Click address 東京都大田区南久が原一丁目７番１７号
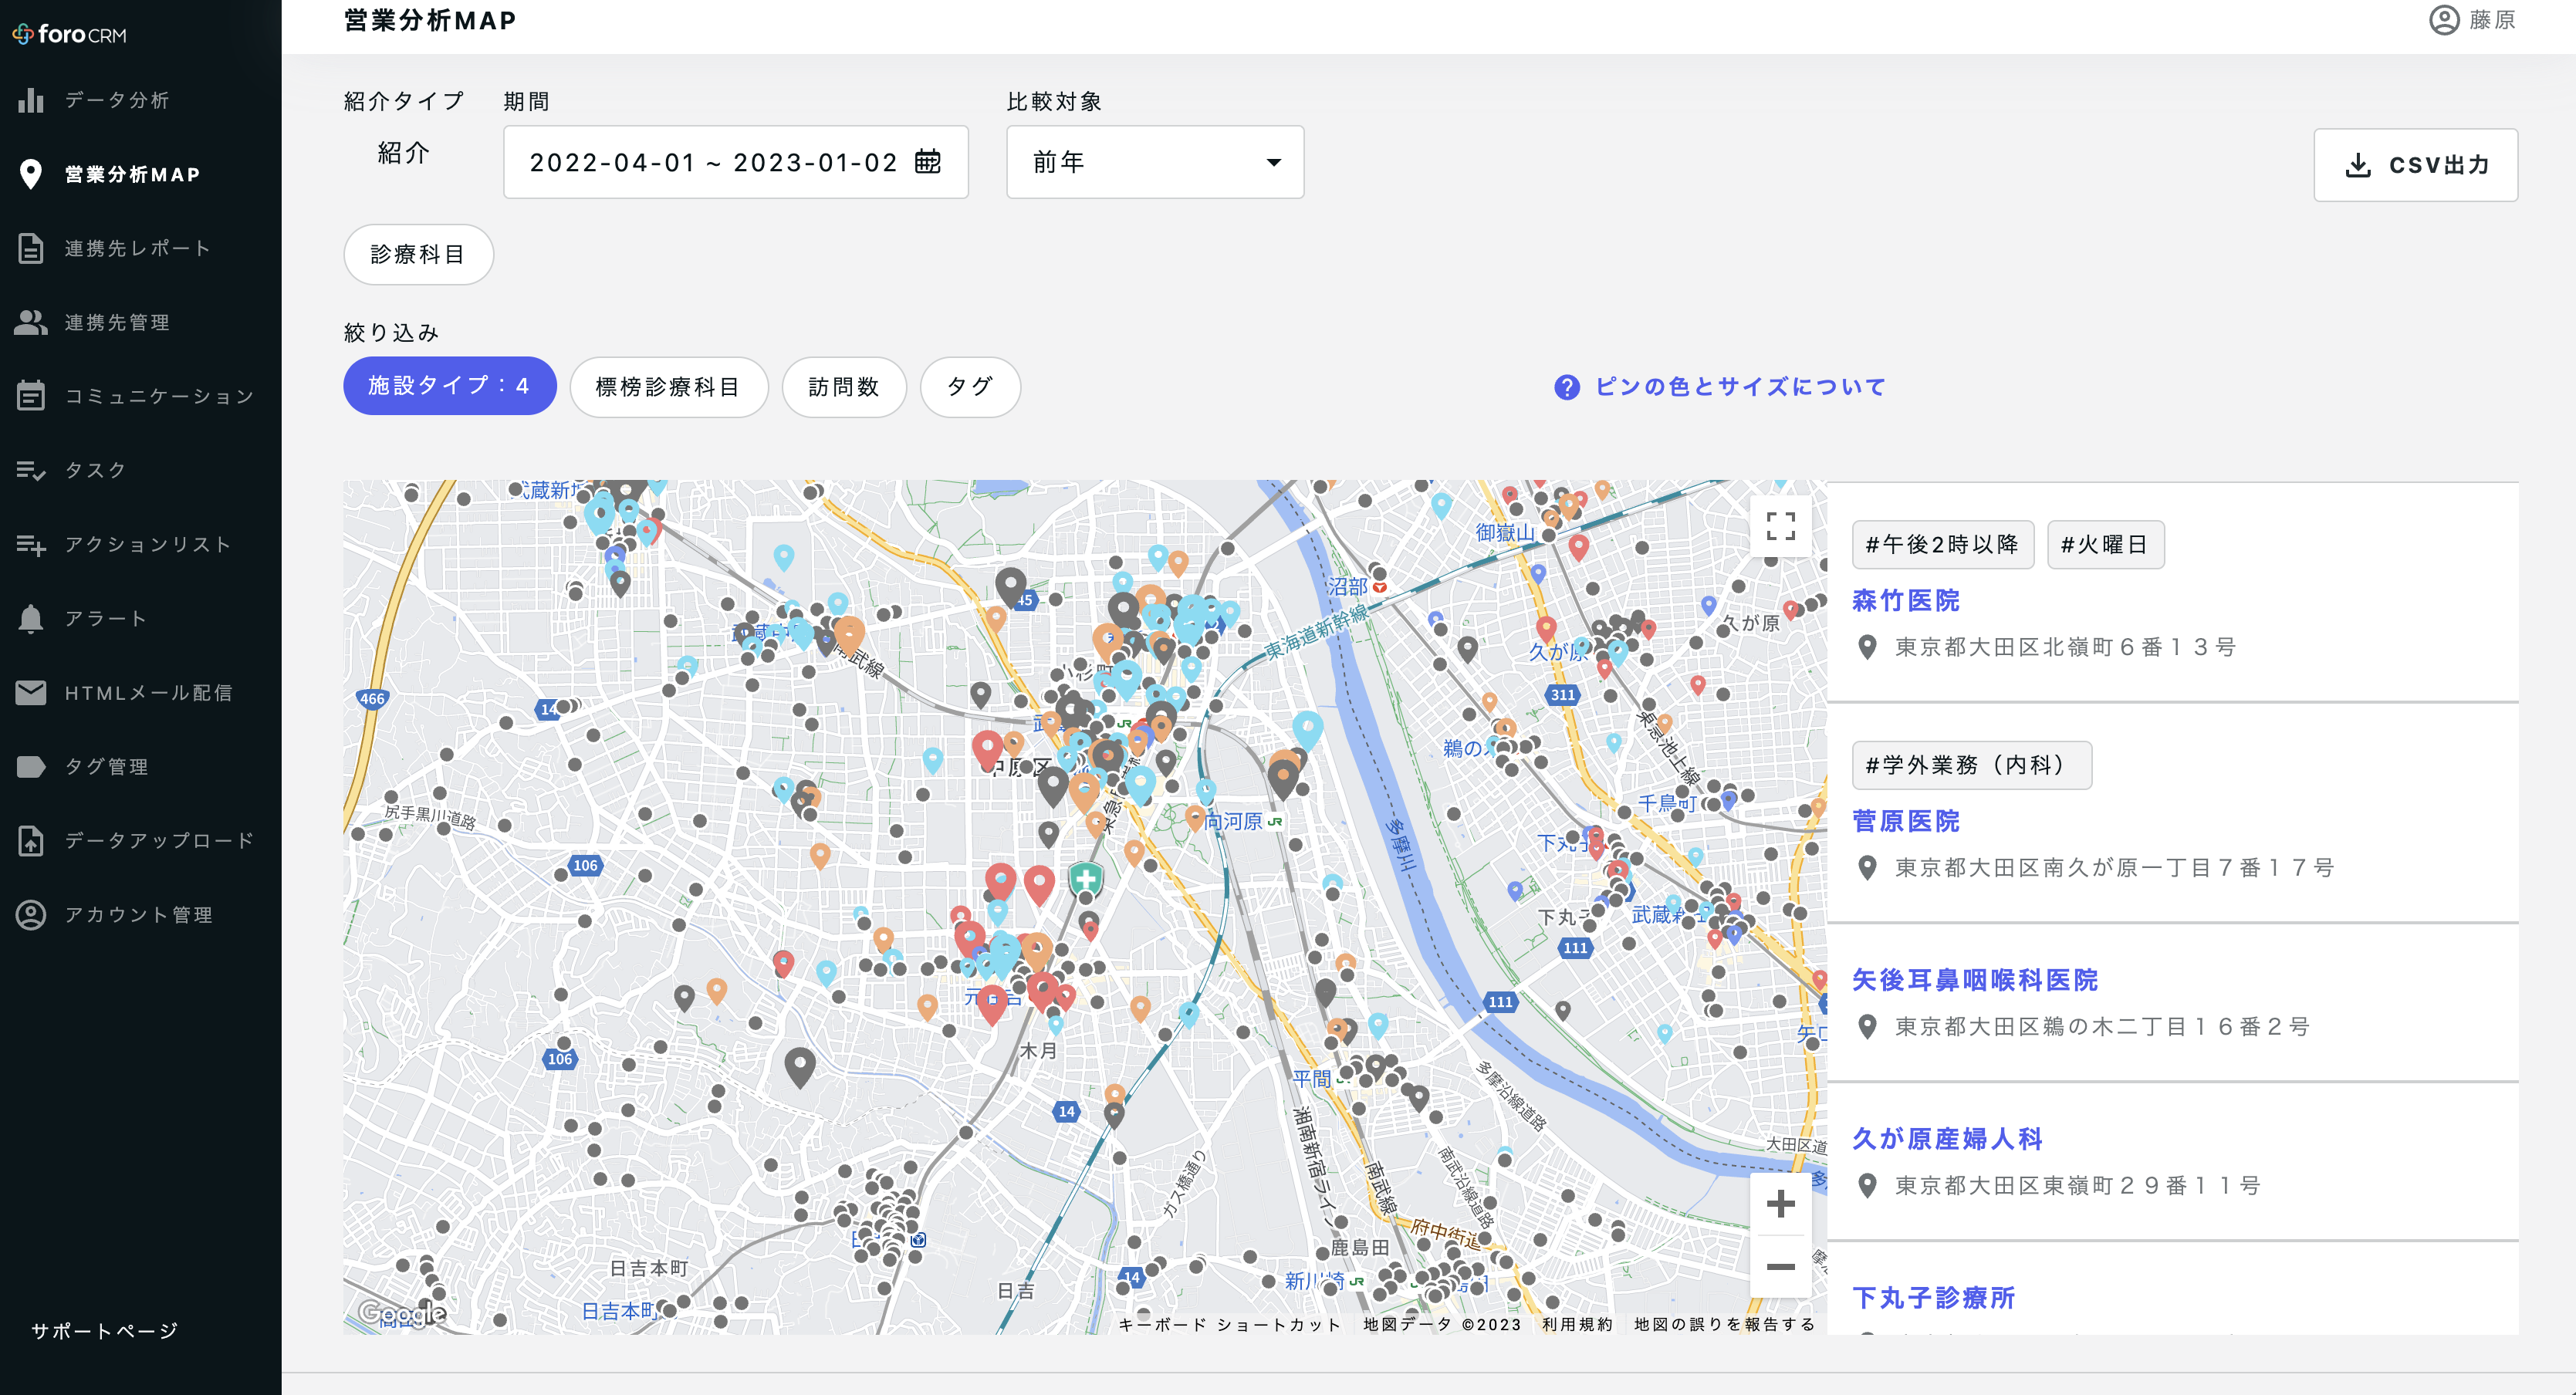The width and height of the screenshot is (2576, 1395). 2114,867
